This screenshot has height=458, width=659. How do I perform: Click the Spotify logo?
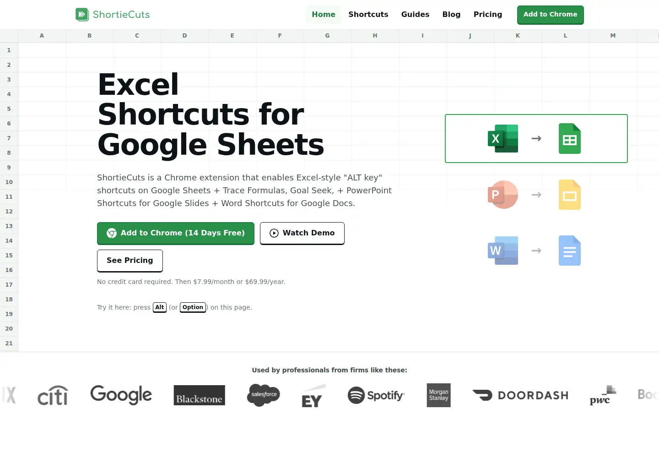tap(376, 395)
